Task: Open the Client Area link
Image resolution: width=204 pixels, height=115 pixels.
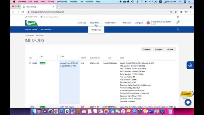Action: [82, 23]
